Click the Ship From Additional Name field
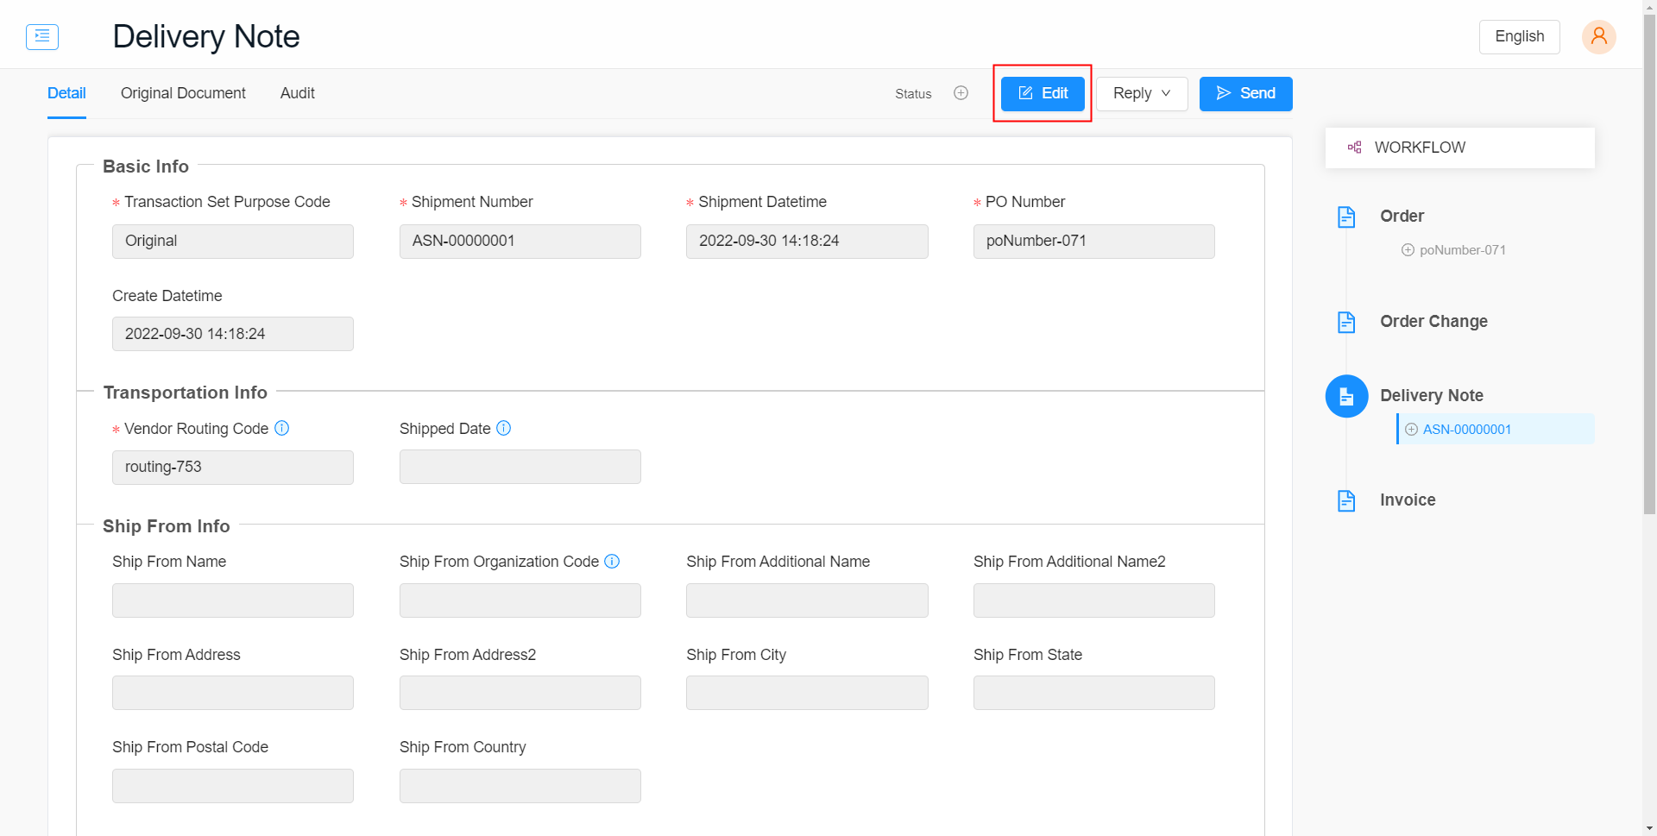This screenshot has width=1657, height=836. 807,600
